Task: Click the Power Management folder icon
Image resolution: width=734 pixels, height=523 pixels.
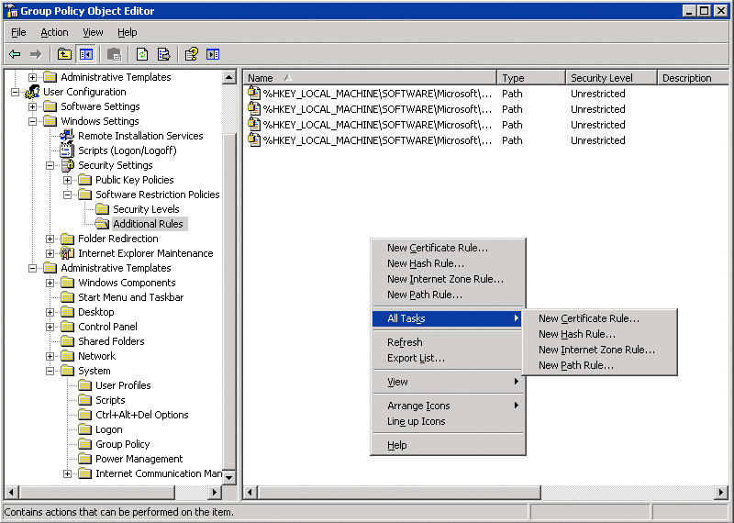Action: pos(84,459)
